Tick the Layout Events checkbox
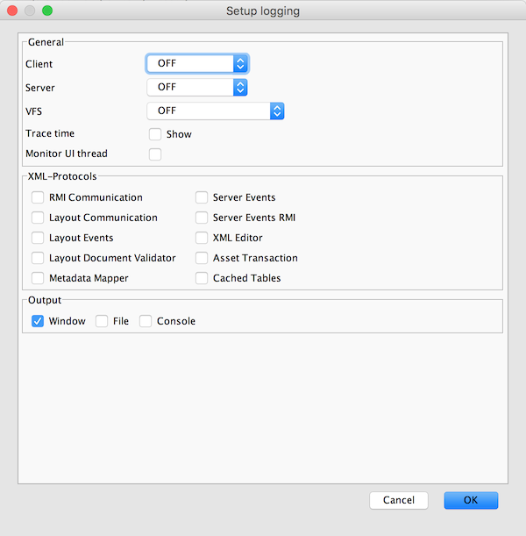The image size is (526, 536). tap(38, 238)
